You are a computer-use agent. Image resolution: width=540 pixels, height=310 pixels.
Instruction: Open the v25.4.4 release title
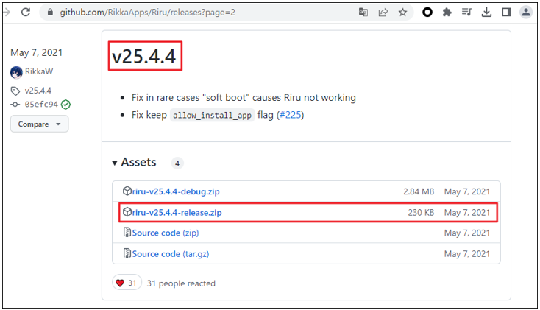tap(144, 56)
